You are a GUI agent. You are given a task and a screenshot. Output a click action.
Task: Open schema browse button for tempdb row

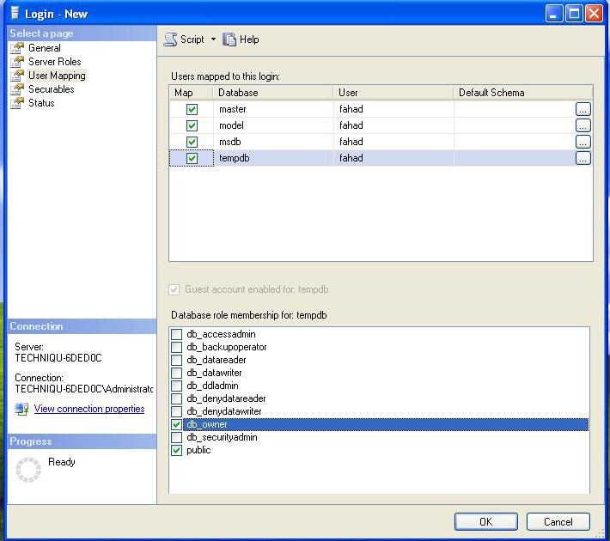click(x=583, y=158)
